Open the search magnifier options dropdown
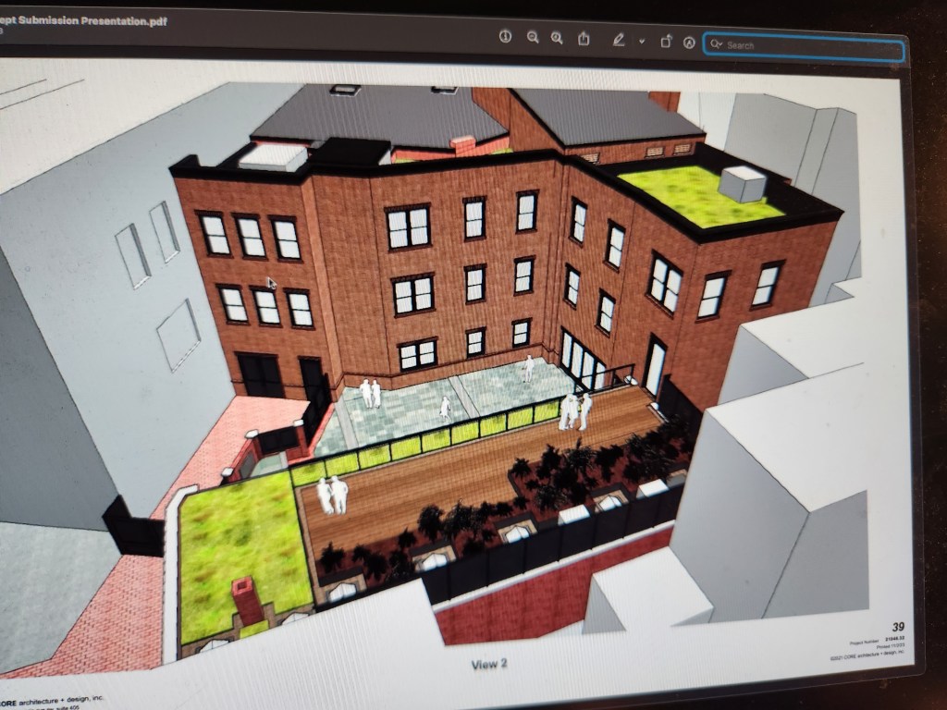The image size is (947, 710). [x=716, y=43]
